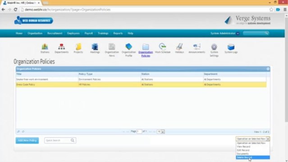Click the grid search magnifier icon
Image resolution: width=288 pixels, height=162 pixels.
coord(18,131)
